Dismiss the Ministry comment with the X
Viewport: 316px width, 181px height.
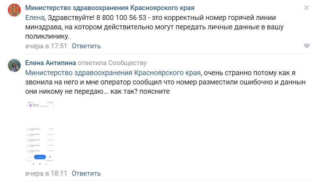(306, 8)
